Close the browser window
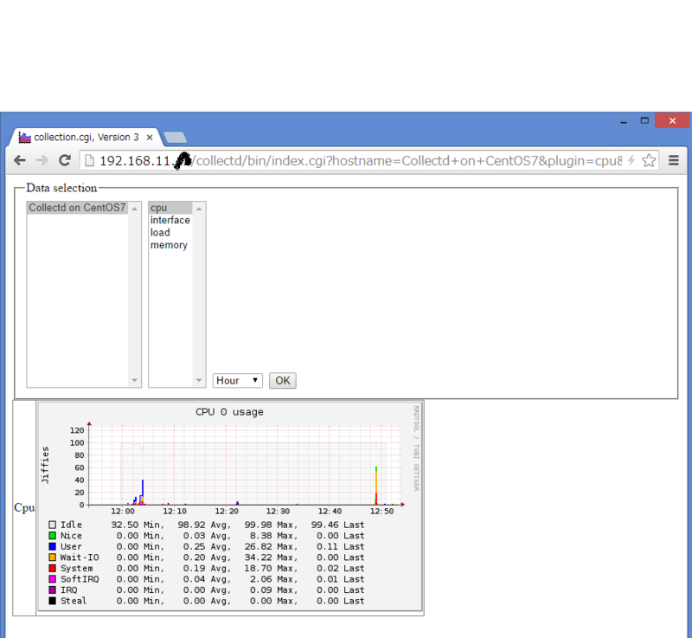 [x=672, y=120]
